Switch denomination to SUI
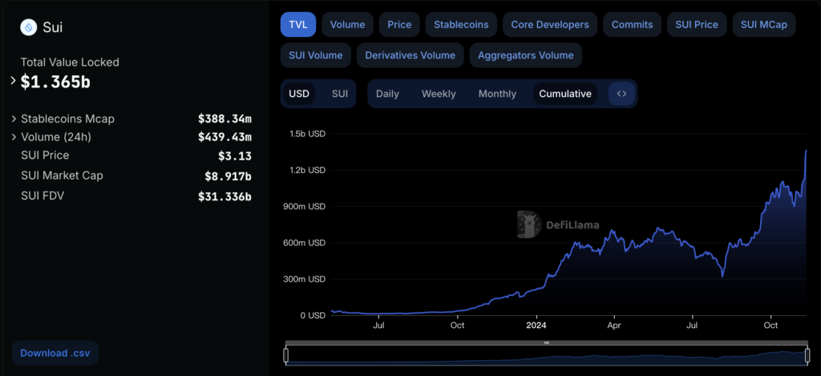 coord(340,94)
